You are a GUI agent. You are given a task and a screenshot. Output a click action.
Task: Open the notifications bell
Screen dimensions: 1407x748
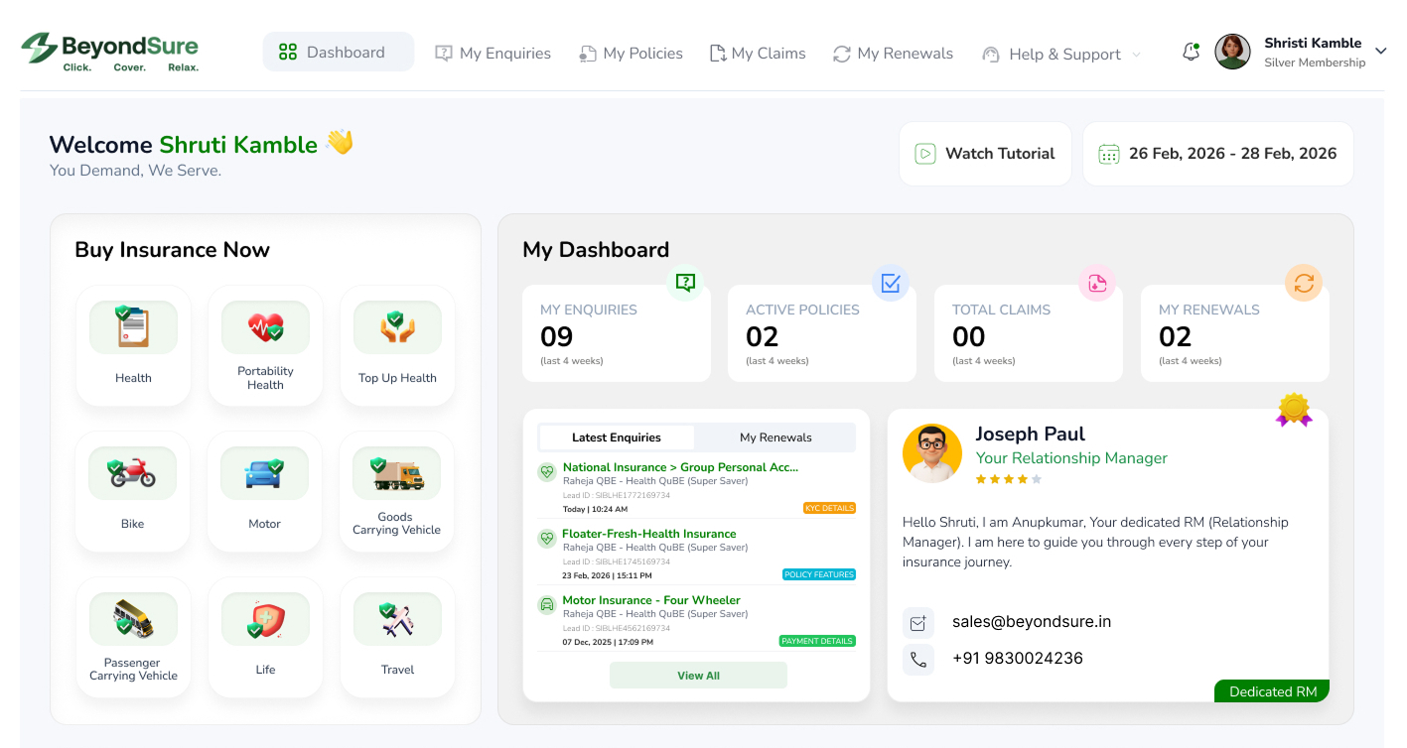[x=1191, y=53]
